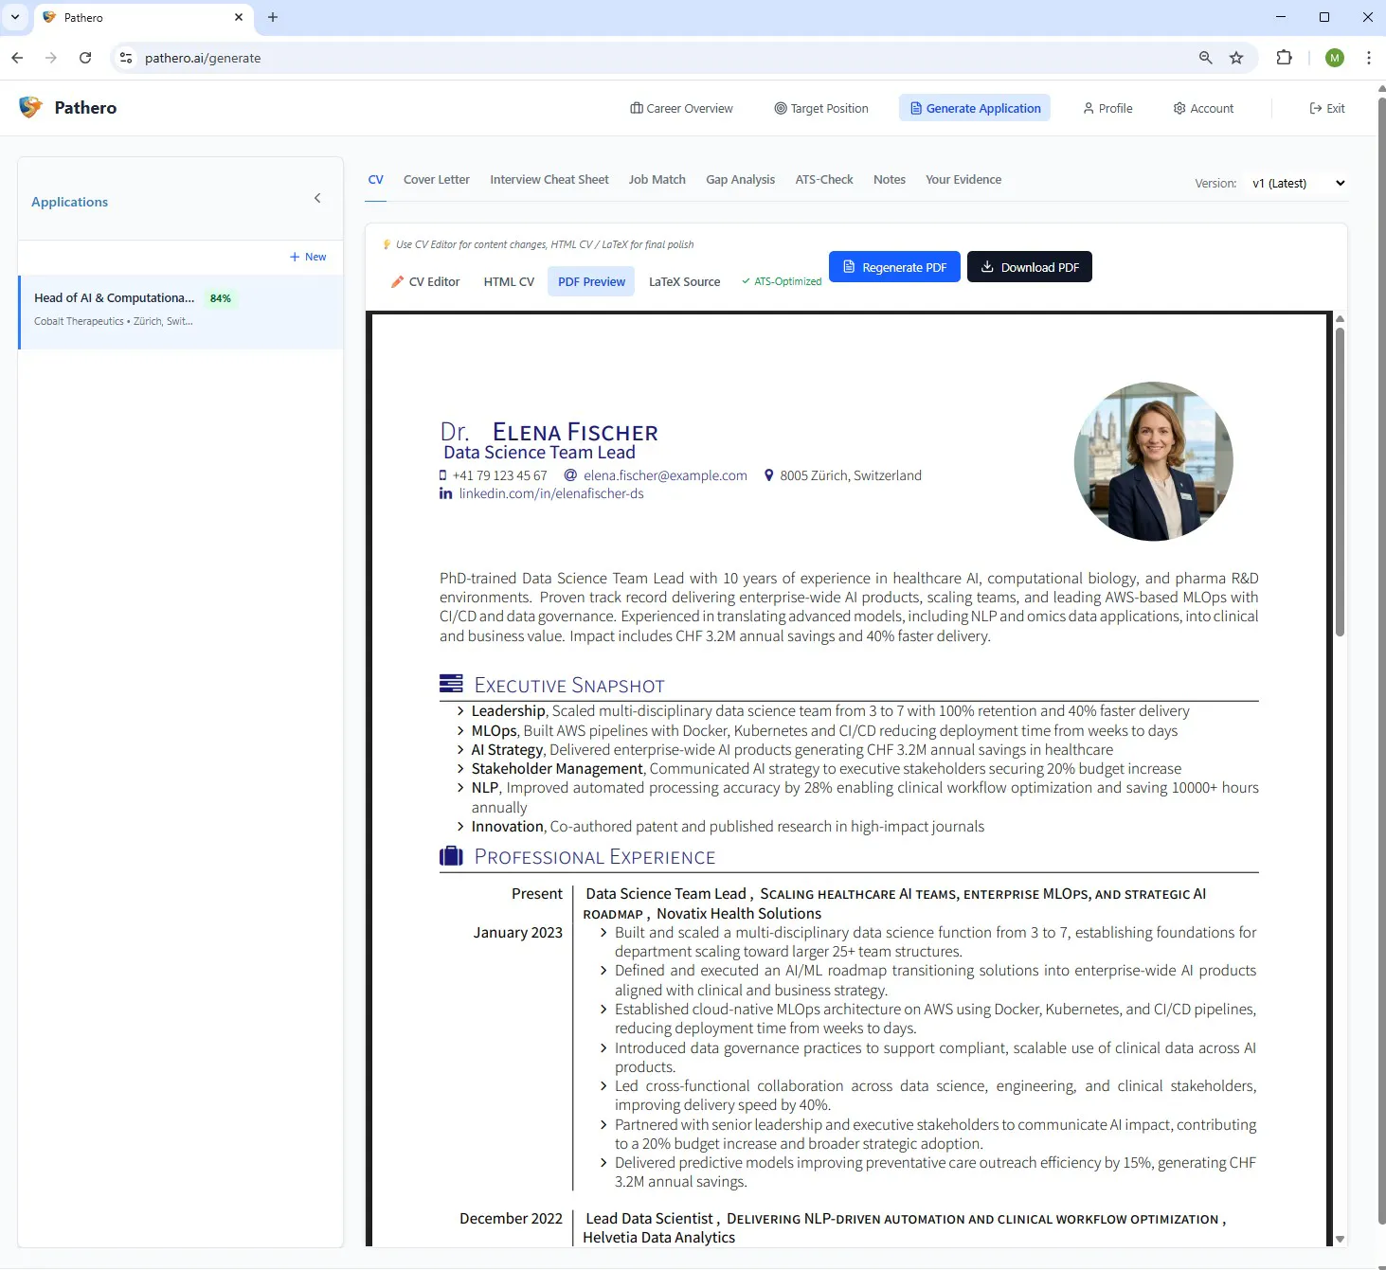Select Head of AI & Computational application
Screen dimensions: 1386x1270
(x=180, y=312)
